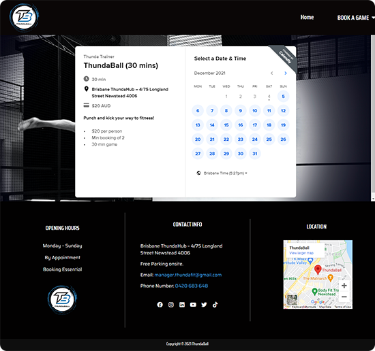This screenshot has width=375, height=351.
Task: Click the ThundaBall (30 mins) event title
Action: point(121,65)
